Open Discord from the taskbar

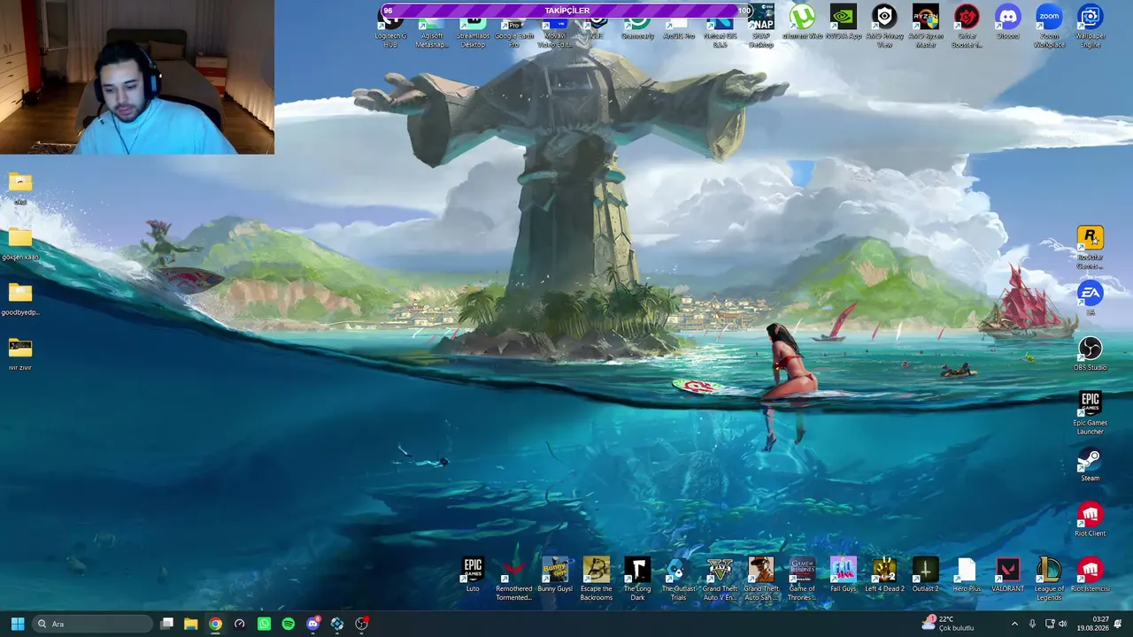(x=312, y=624)
